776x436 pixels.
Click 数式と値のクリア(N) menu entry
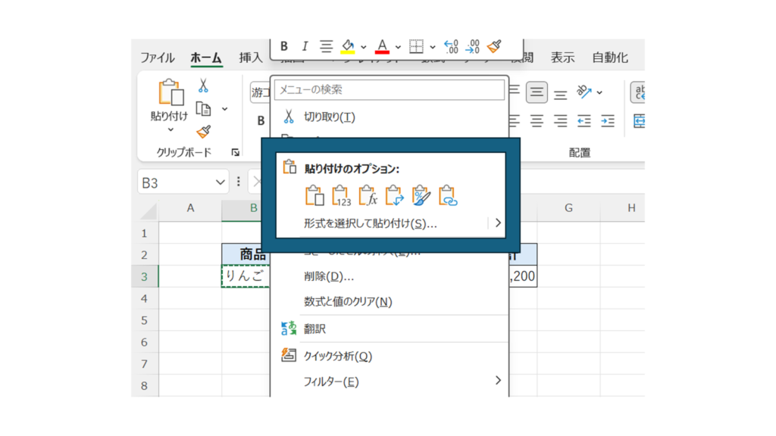coord(347,302)
